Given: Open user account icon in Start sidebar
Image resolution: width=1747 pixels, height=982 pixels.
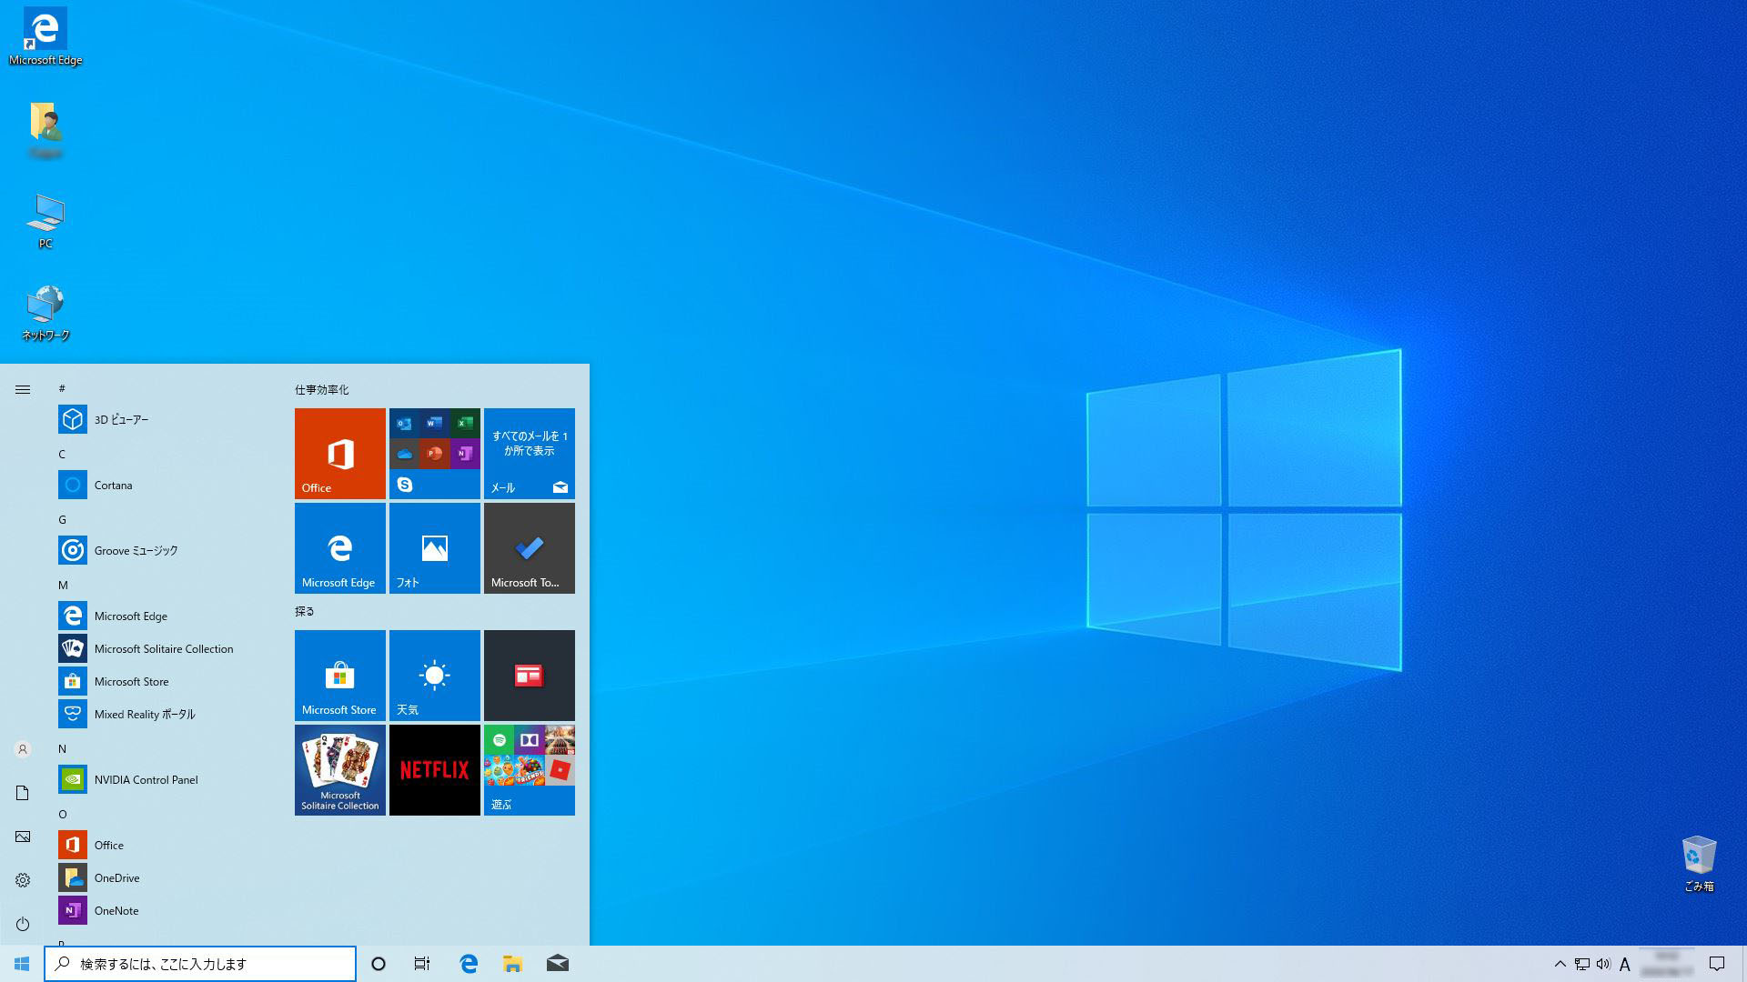Looking at the screenshot, I should pyautogui.click(x=23, y=749).
